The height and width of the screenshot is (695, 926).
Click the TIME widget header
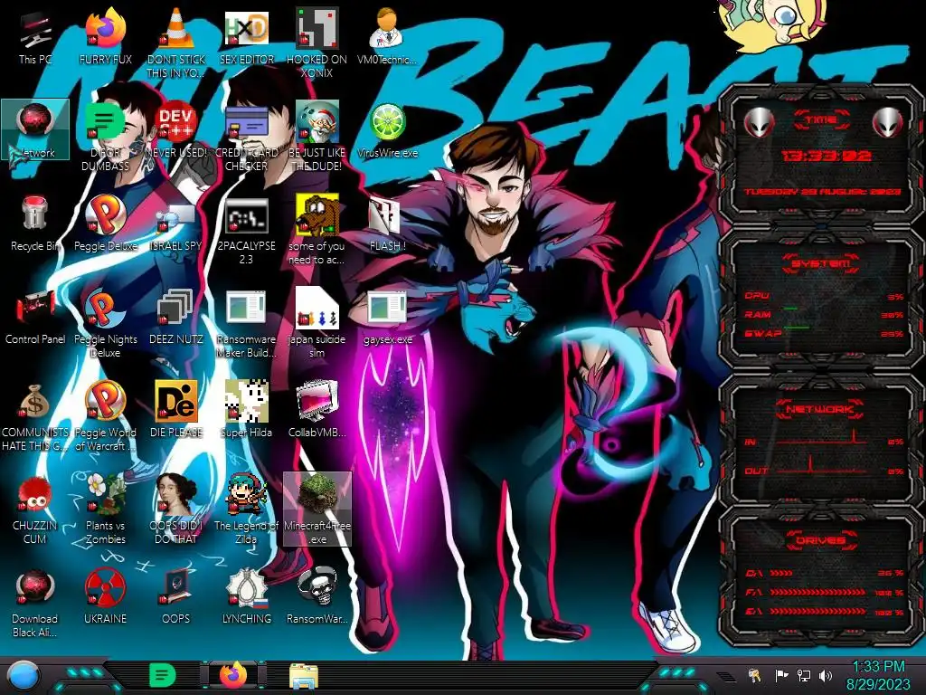pyautogui.click(x=821, y=120)
